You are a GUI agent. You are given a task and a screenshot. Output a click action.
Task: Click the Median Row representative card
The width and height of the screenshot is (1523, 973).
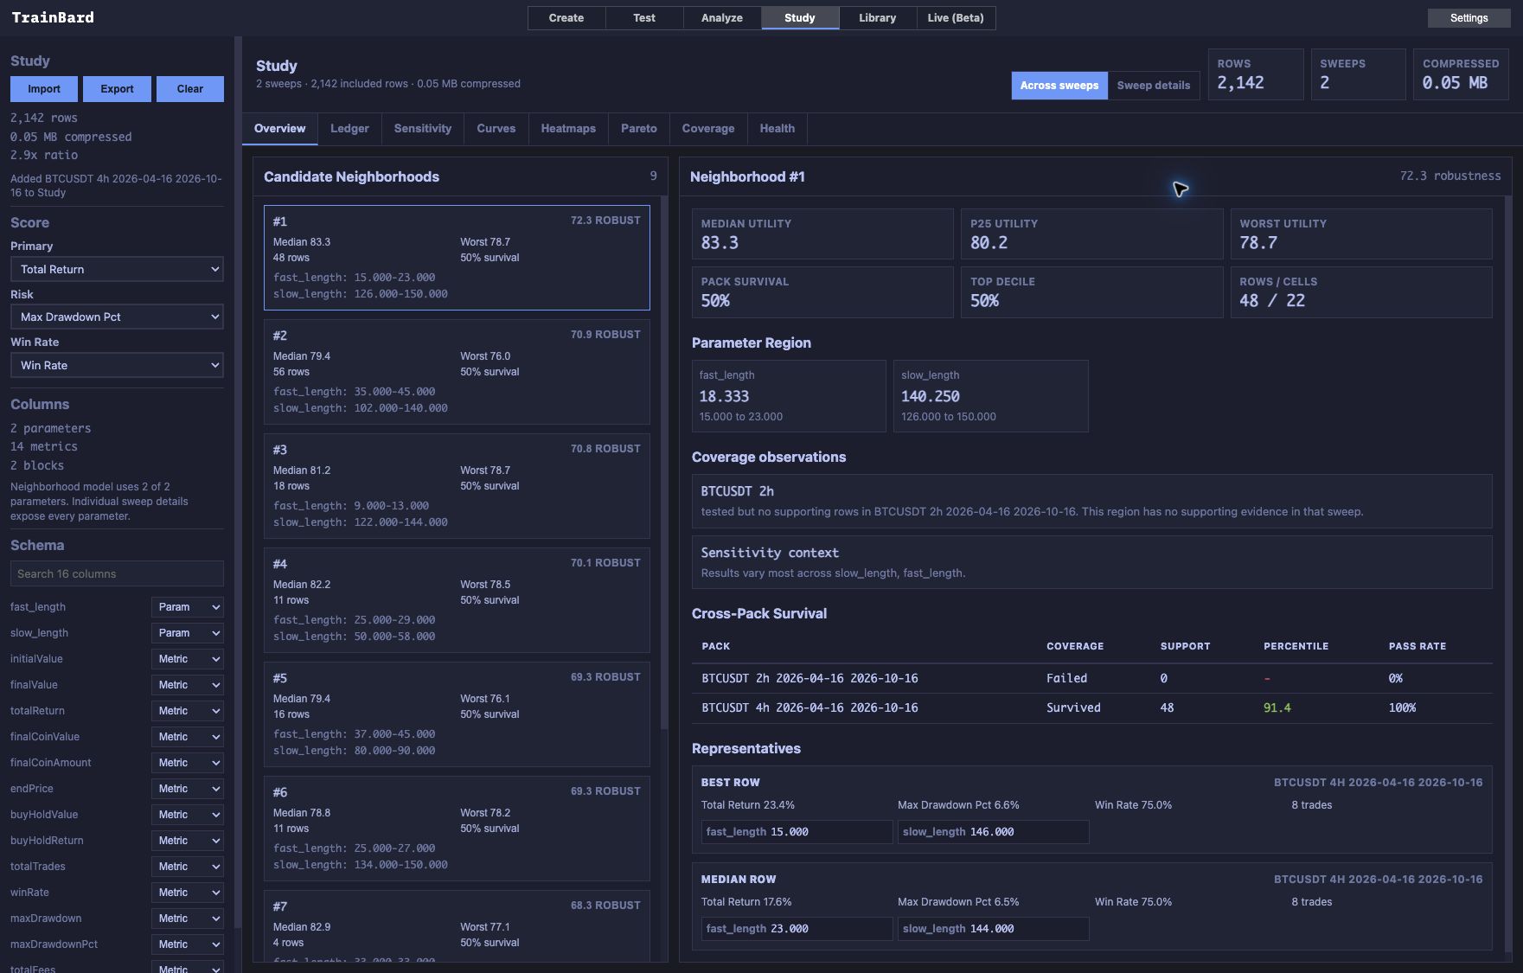tap(1092, 906)
